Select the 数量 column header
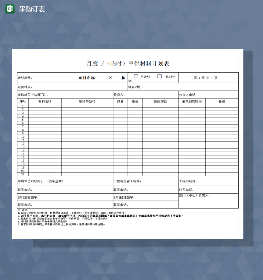 tap(120, 101)
